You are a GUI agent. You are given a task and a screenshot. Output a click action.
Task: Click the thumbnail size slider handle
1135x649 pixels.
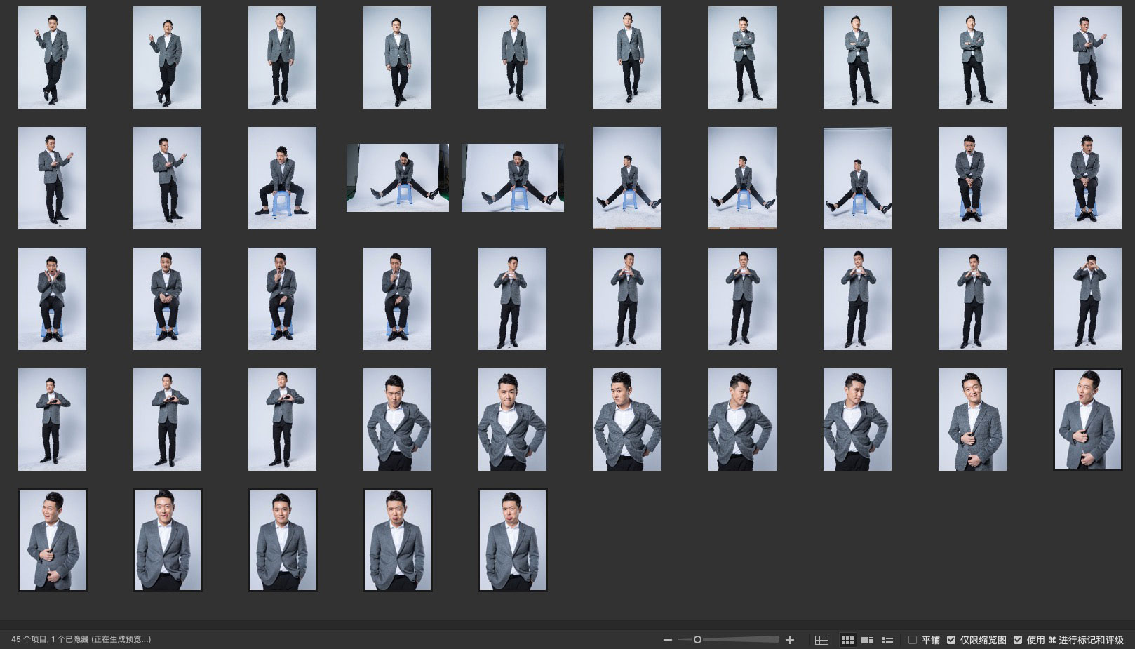point(697,640)
